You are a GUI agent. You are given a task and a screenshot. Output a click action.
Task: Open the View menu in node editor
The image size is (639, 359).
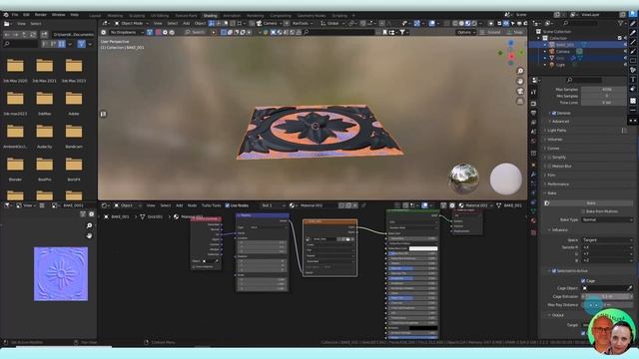point(151,205)
